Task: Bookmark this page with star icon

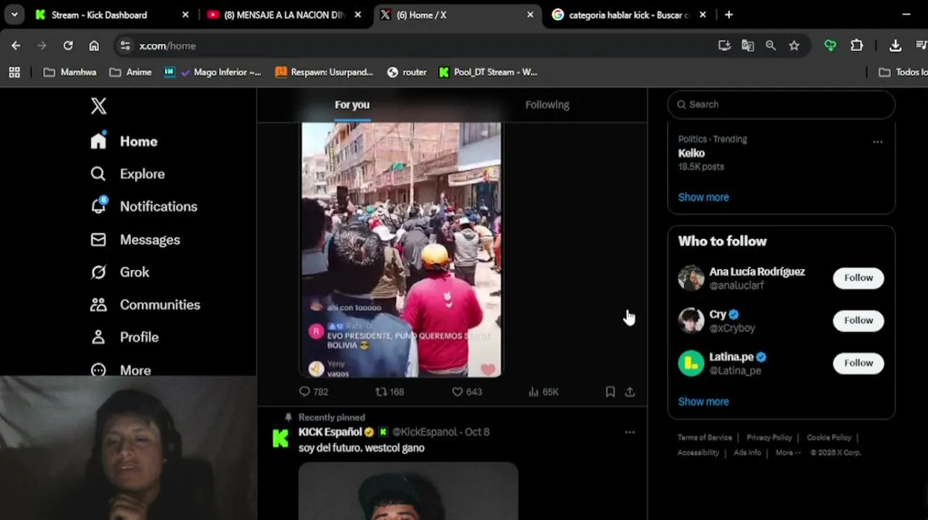Action: [x=794, y=45]
